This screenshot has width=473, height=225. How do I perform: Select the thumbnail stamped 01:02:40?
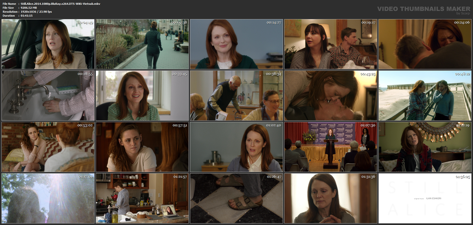click(x=236, y=147)
